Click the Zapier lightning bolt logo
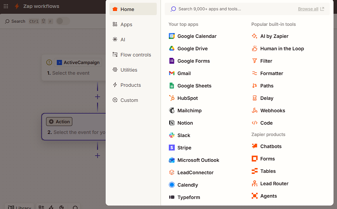 click(x=17, y=6)
